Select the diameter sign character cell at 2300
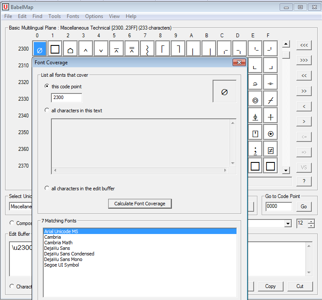 click(x=39, y=49)
